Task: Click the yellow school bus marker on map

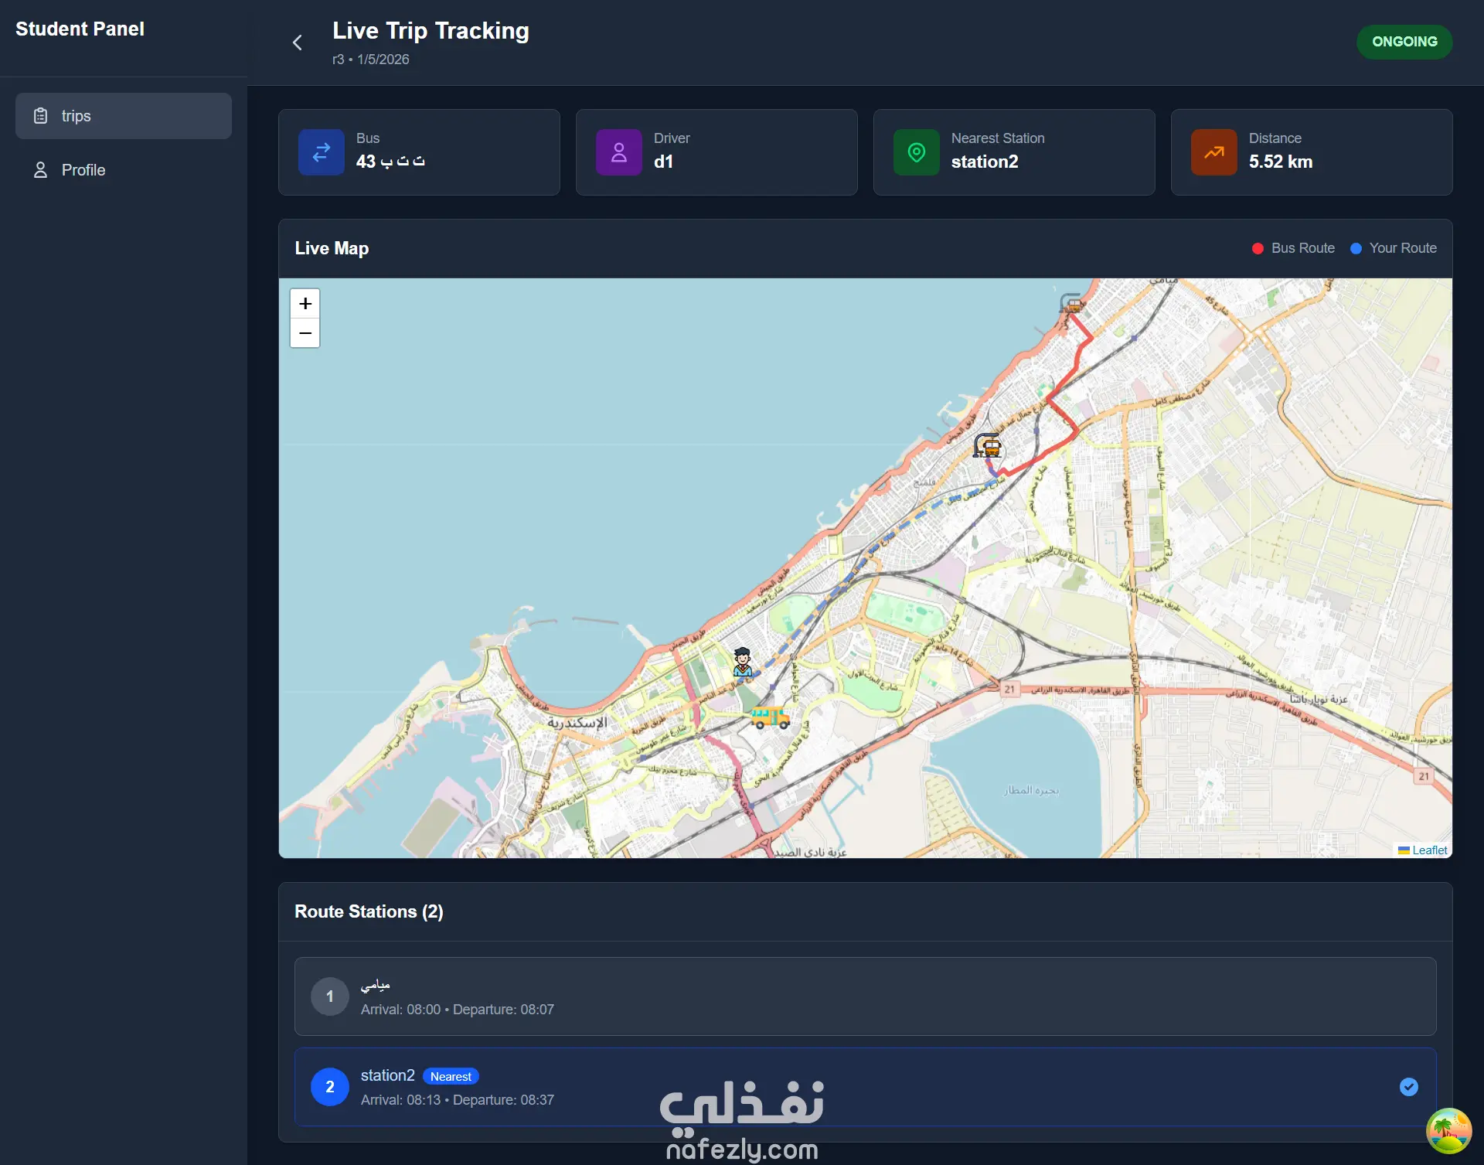Action: coord(770,718)
